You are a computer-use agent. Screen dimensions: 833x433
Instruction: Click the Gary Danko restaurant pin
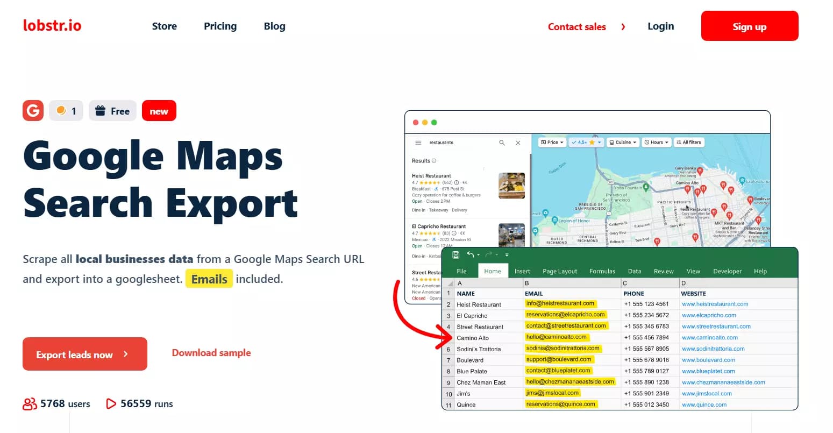click(700, 172)
